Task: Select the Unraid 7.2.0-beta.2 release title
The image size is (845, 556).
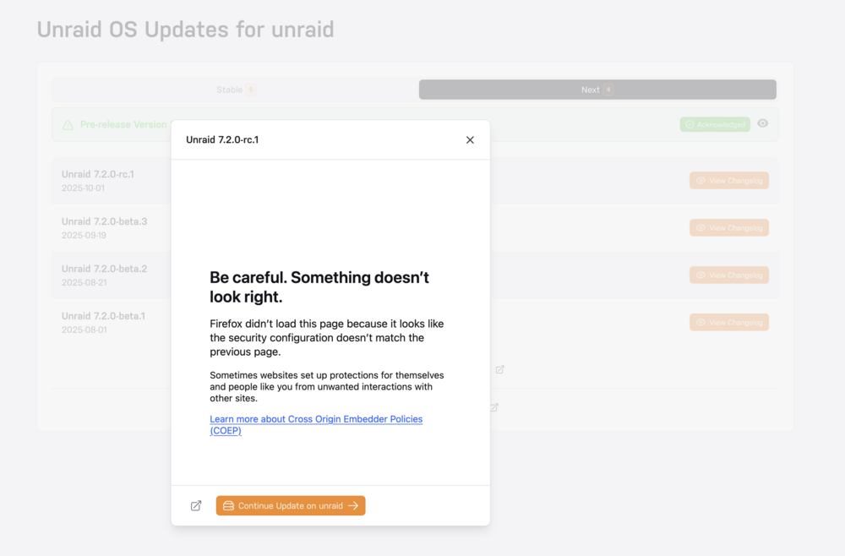Action: 104,269
